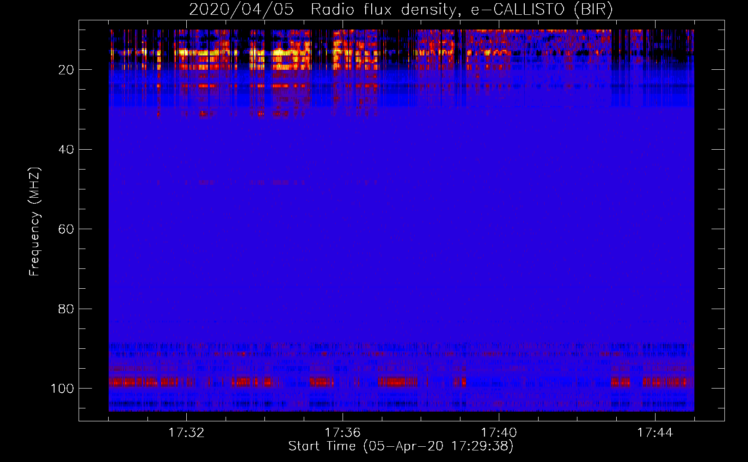Click the 80 MHz frequency tick label
The image size is (748, 462).
(x=66, y=309)
